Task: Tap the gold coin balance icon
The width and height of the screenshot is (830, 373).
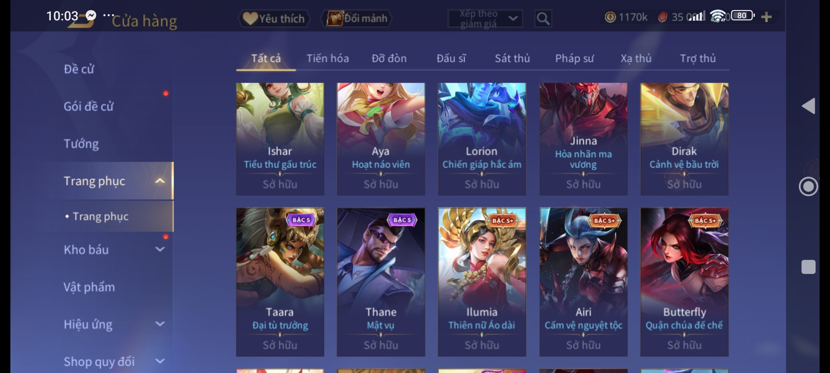Action: (x=610, y=17)
